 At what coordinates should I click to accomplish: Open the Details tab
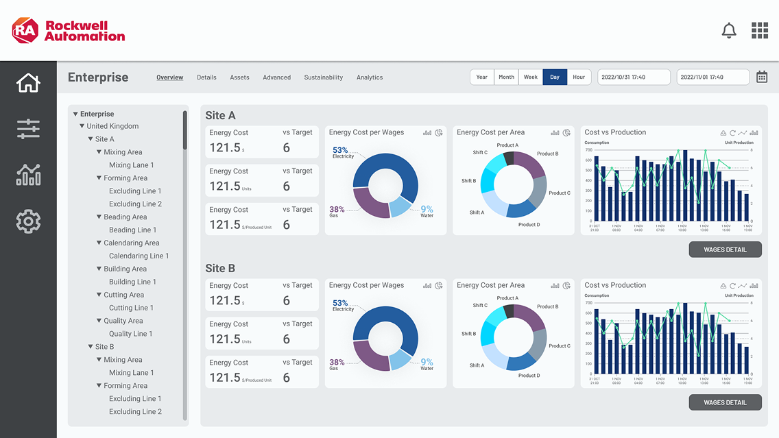[206, 77]
